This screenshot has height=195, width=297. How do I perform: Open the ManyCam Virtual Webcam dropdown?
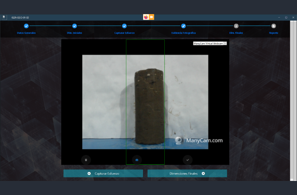(210, 43)
